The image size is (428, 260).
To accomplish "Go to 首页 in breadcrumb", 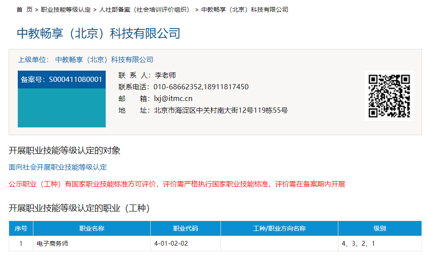I will click(24, 10).
